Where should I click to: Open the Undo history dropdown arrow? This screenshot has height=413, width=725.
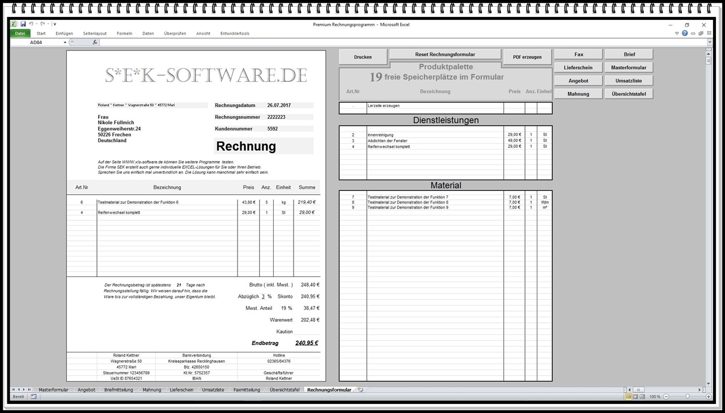point(36,24)
